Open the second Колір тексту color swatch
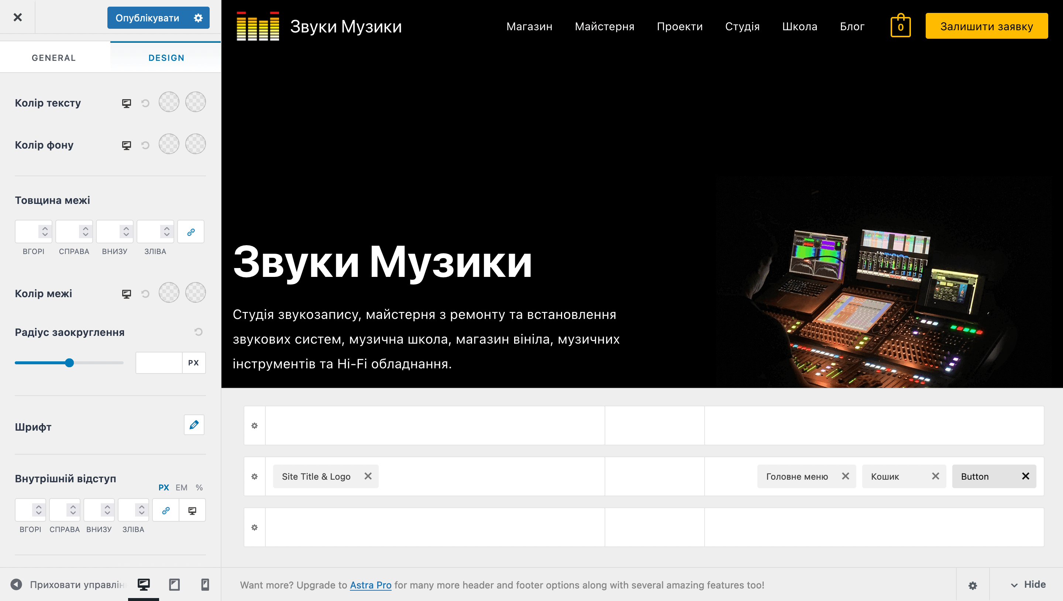 coord(195,102)
